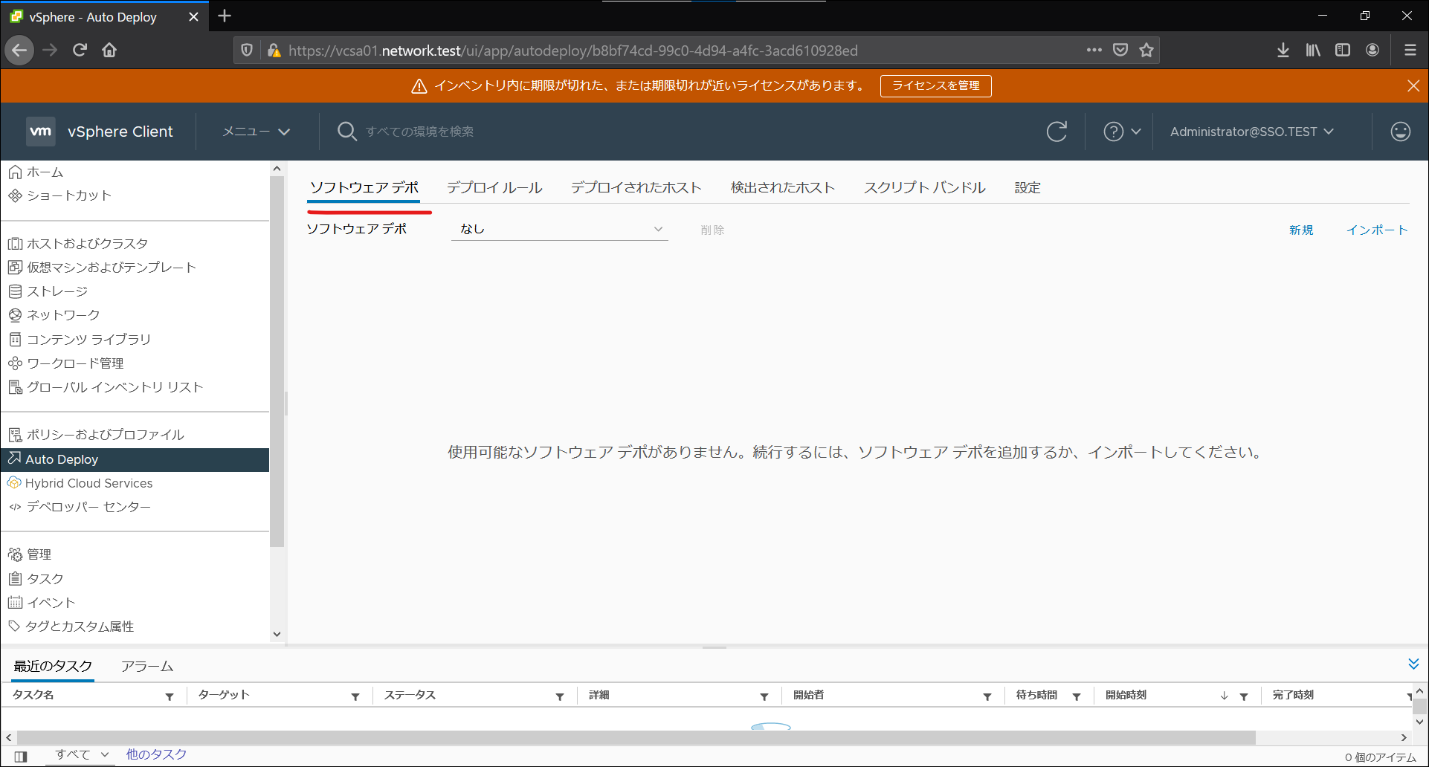Open Hybrid Cloud Services in the sidebar
Screen dimensions: 1429x767
[x=80, y=483]
